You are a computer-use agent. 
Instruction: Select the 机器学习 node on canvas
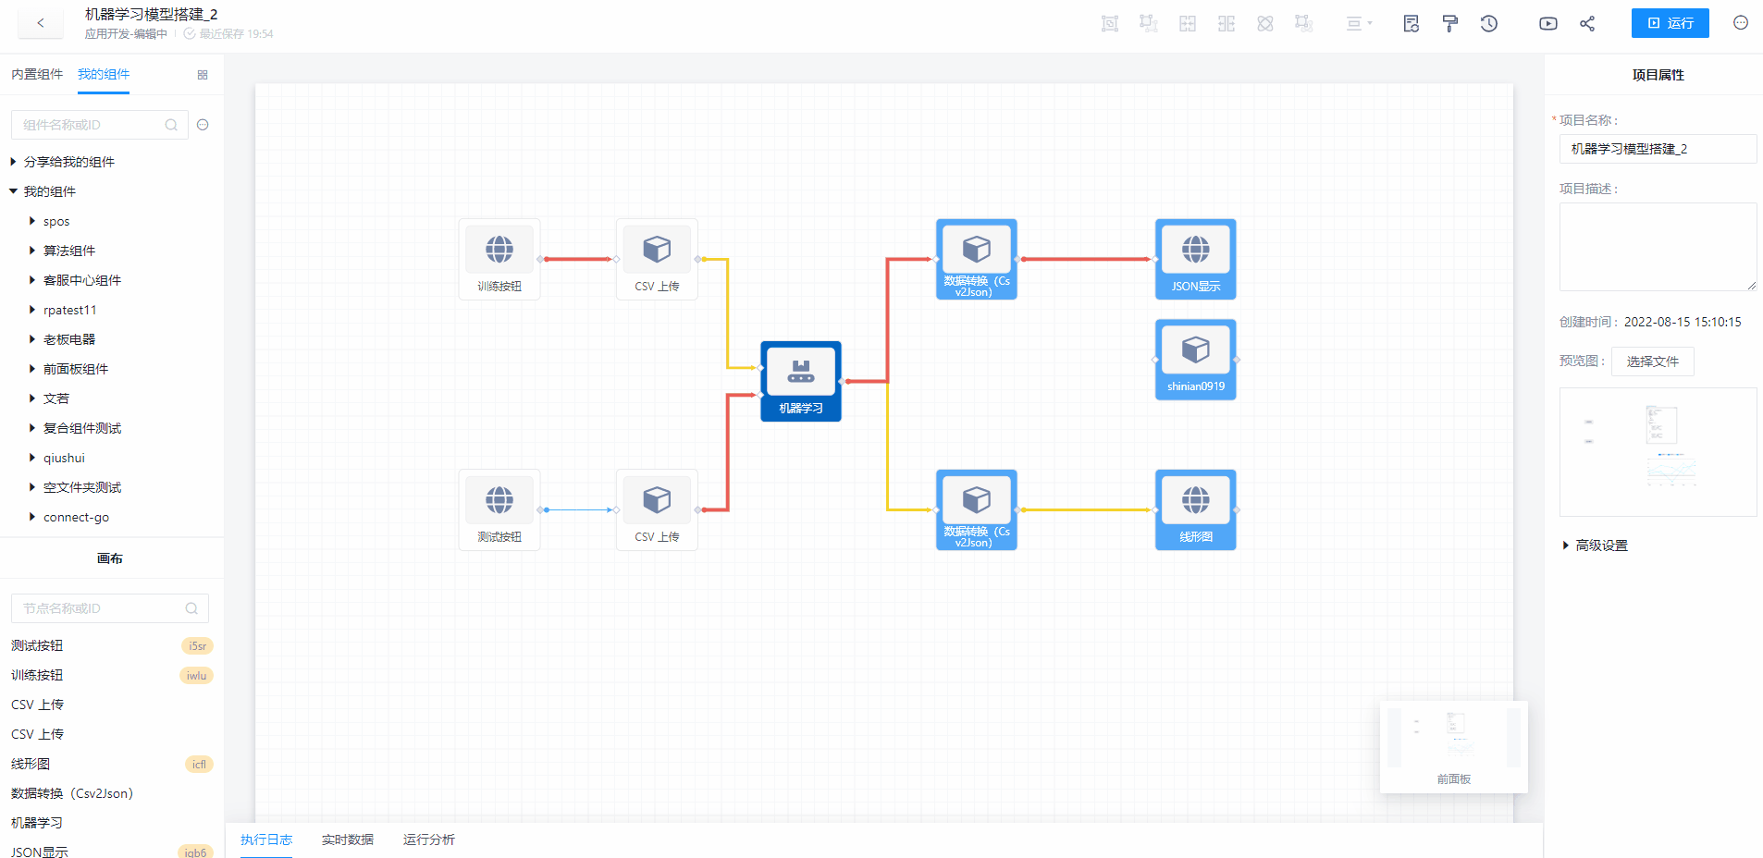click(800, 381)
